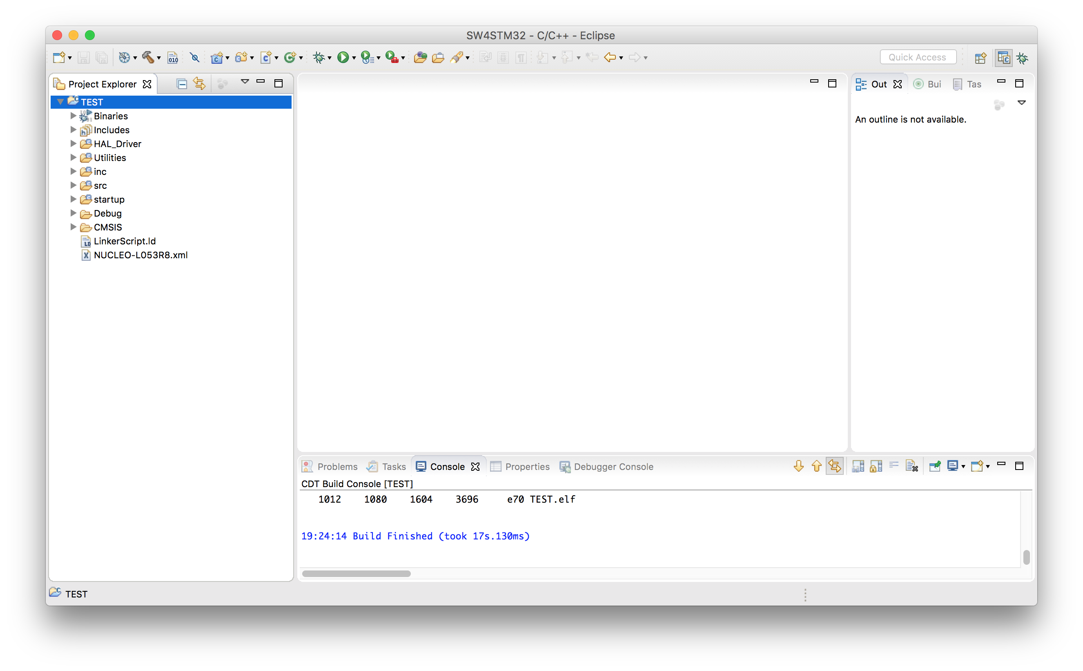Click the Clear Console icon

point(911,466)
